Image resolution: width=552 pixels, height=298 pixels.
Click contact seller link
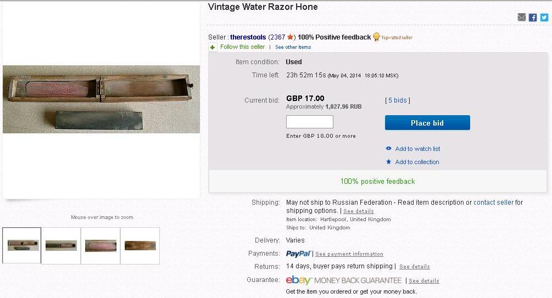[493, 203]
